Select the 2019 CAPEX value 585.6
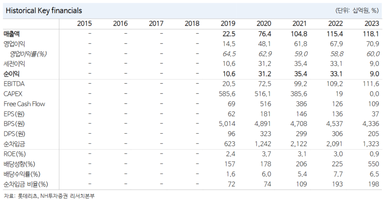Screen dimensions: 388x200 (227, 94)
